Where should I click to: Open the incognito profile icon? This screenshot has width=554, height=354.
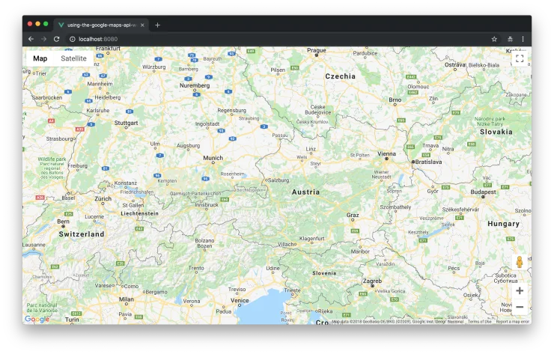(510, 39)
